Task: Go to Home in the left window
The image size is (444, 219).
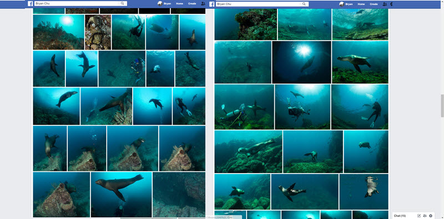Action: (x=179, y=4)
